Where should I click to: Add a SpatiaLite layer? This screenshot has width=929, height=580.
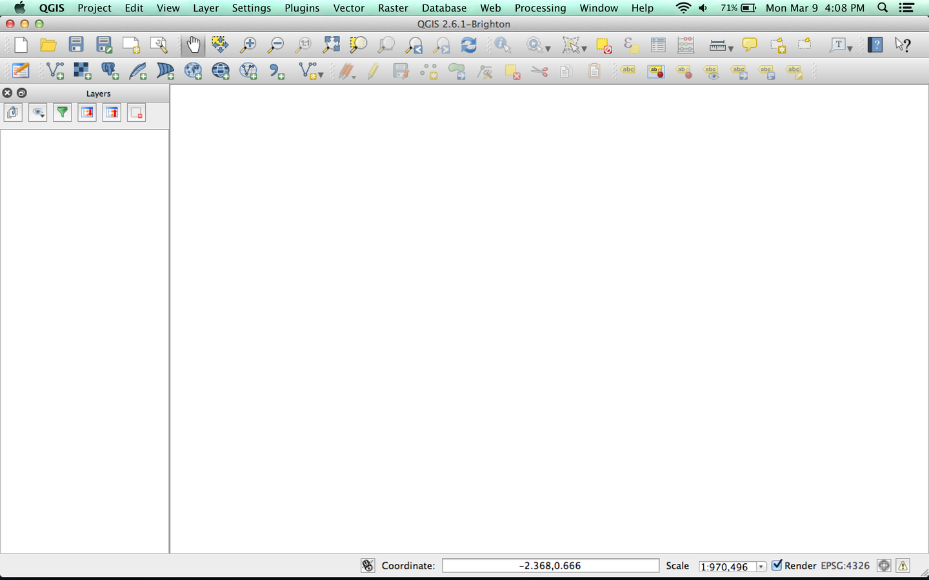click(x=138, y=70)
